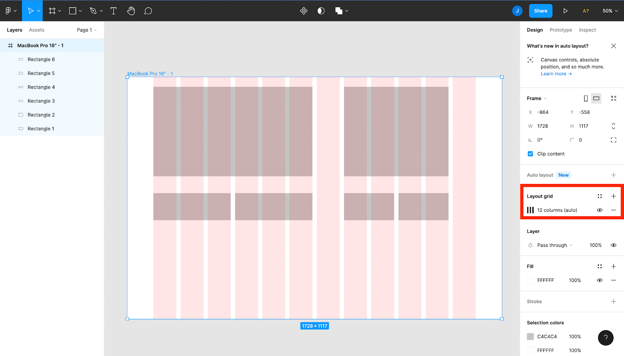Click the FFFFFF fill color swatch
Viewport: 624px width, 356px height.
(x=530, y=280)
